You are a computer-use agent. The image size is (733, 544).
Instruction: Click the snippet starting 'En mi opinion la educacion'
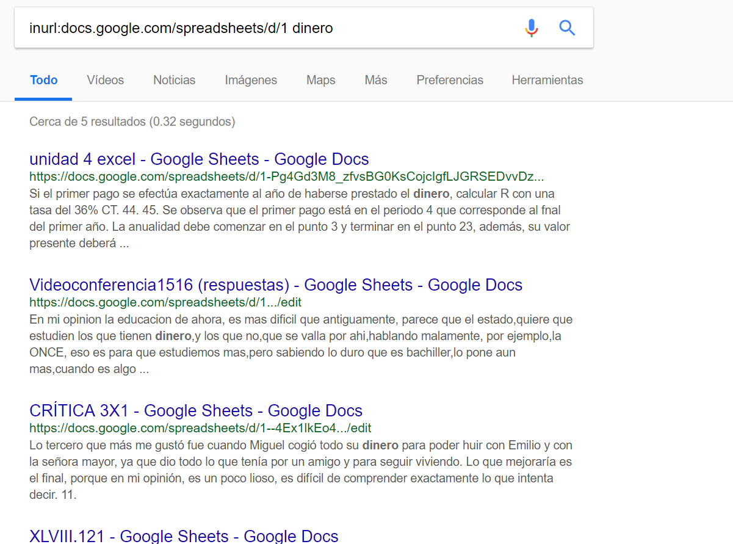coord(301,344)
